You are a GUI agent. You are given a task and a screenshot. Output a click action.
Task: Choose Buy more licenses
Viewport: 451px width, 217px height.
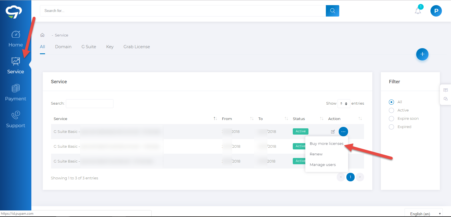click(326, 143)
